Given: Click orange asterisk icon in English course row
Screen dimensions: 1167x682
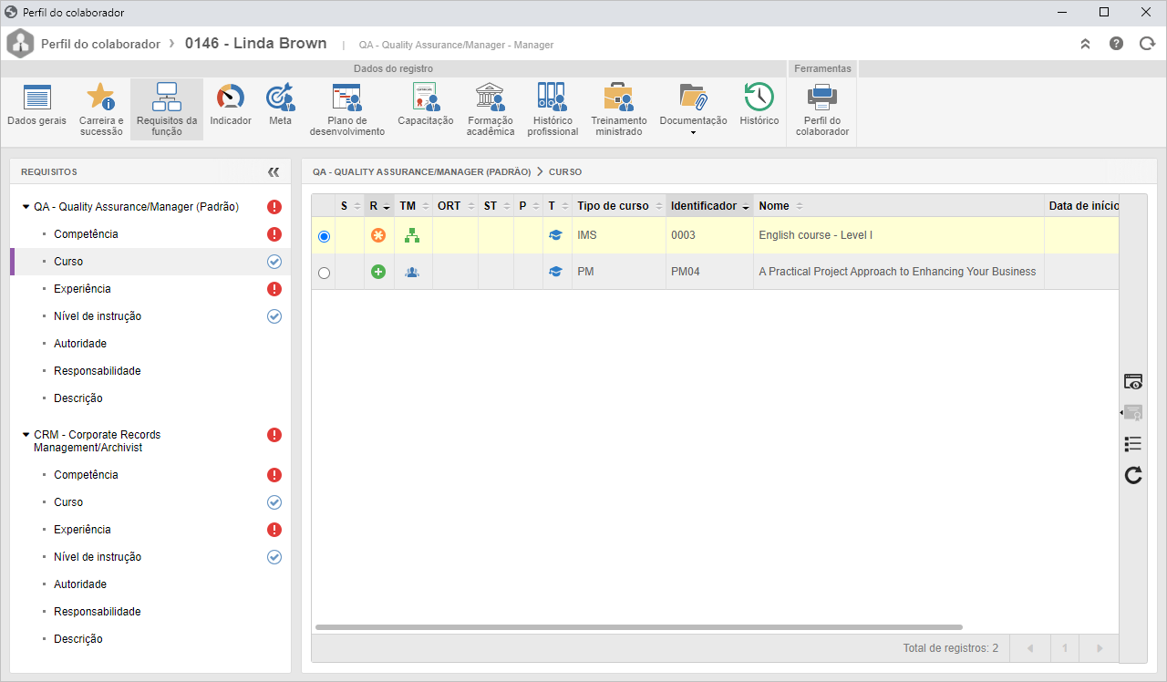Looking at the screenshot, I should [378, 235].
